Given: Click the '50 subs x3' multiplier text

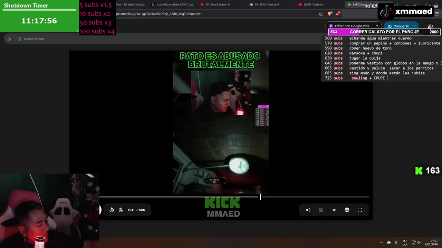Looking at the screenshot, I should (x=95, y=23).
